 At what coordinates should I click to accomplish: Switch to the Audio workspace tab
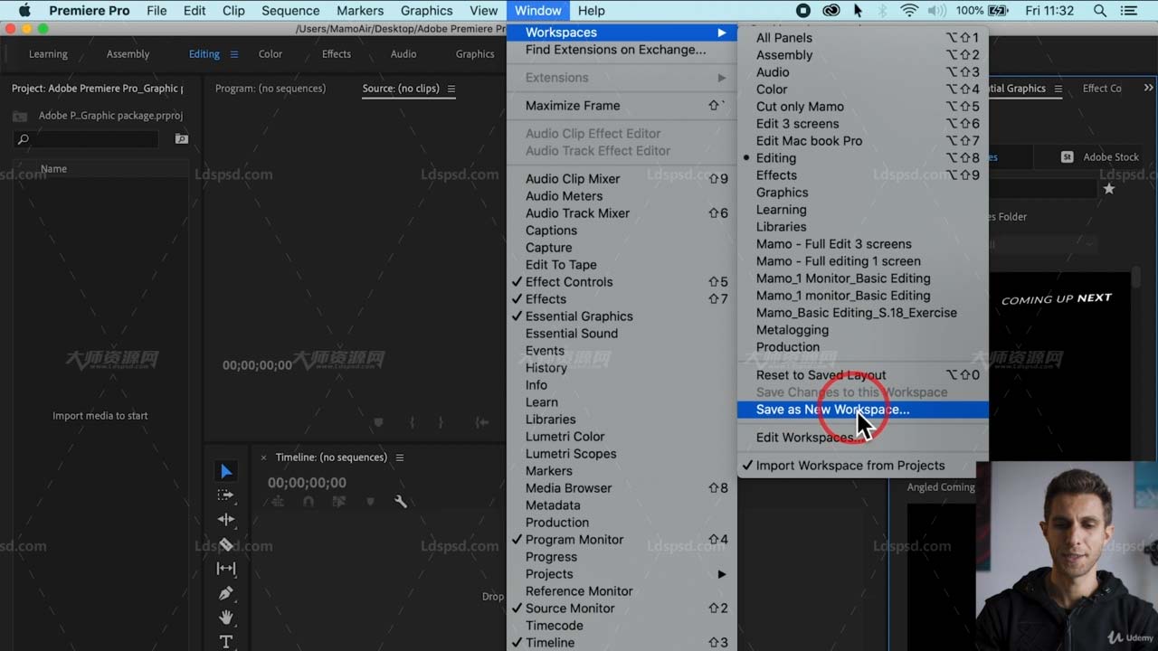(x=403, y=54)
